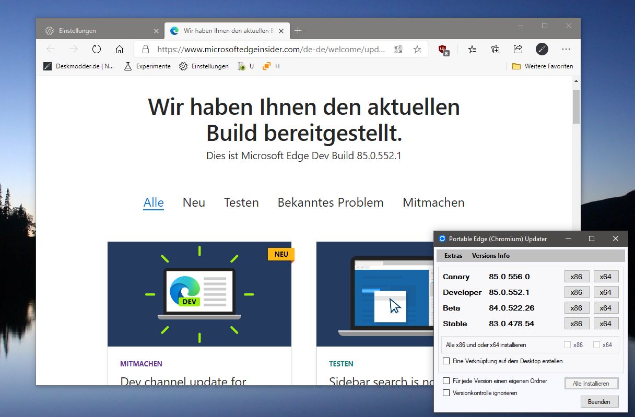Check 'Für jede Version einen eigenen Ordner'
635x417 pixels.
click(x=446, y=381)
